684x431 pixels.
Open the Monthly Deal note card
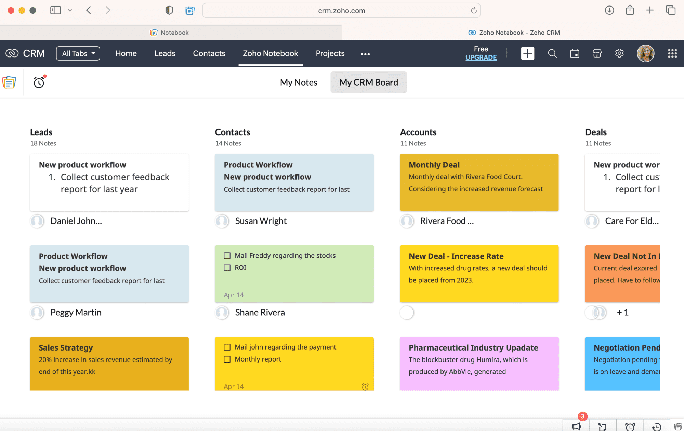tap(479, 182)
